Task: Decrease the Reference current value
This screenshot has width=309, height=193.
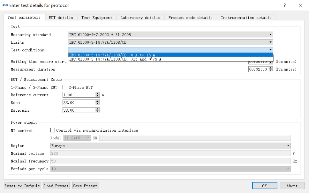Action: click(98, 96)
